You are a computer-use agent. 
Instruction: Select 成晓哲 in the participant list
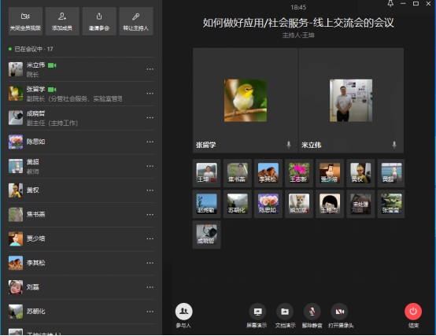81,118
